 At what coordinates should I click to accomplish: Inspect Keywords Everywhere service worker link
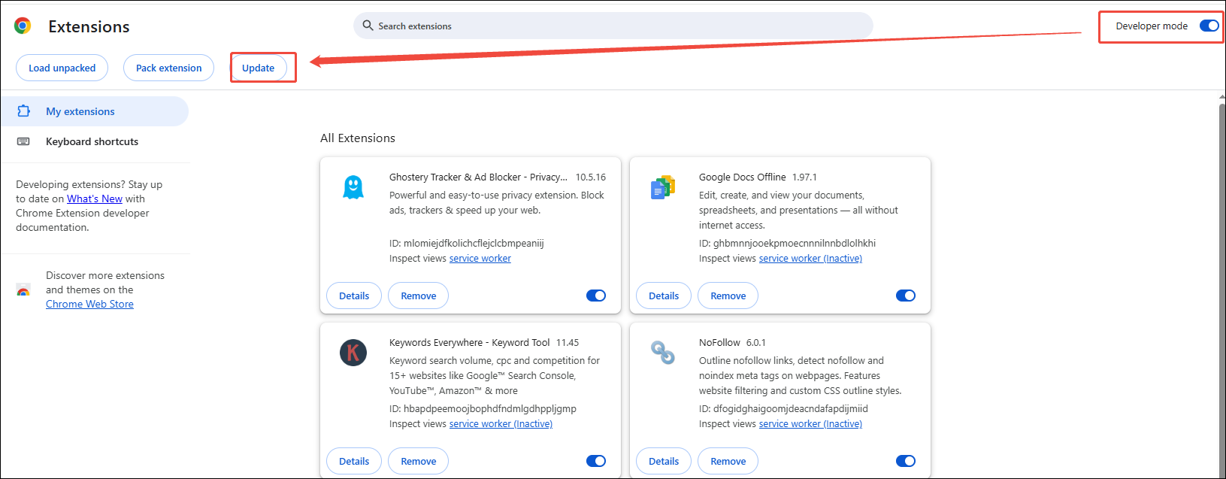(501, 423)
